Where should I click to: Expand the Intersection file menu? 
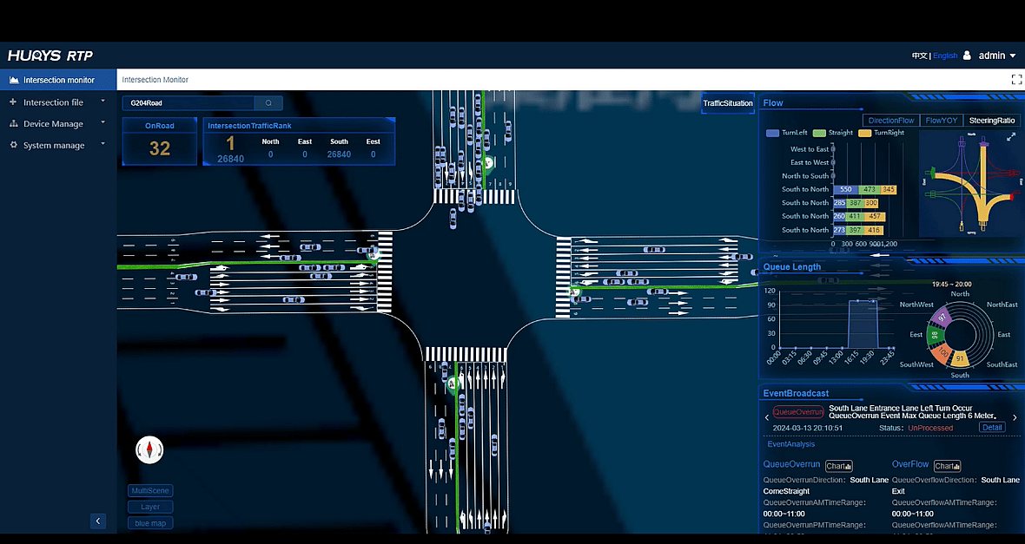[x=57, y=102]
